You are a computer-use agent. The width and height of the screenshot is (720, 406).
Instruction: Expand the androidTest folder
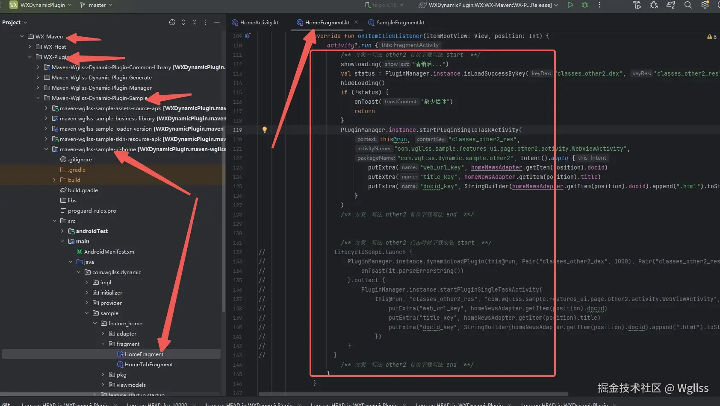62,231
